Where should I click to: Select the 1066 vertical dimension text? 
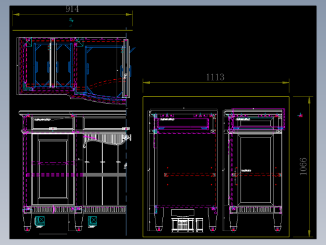[x=303, y=166]
